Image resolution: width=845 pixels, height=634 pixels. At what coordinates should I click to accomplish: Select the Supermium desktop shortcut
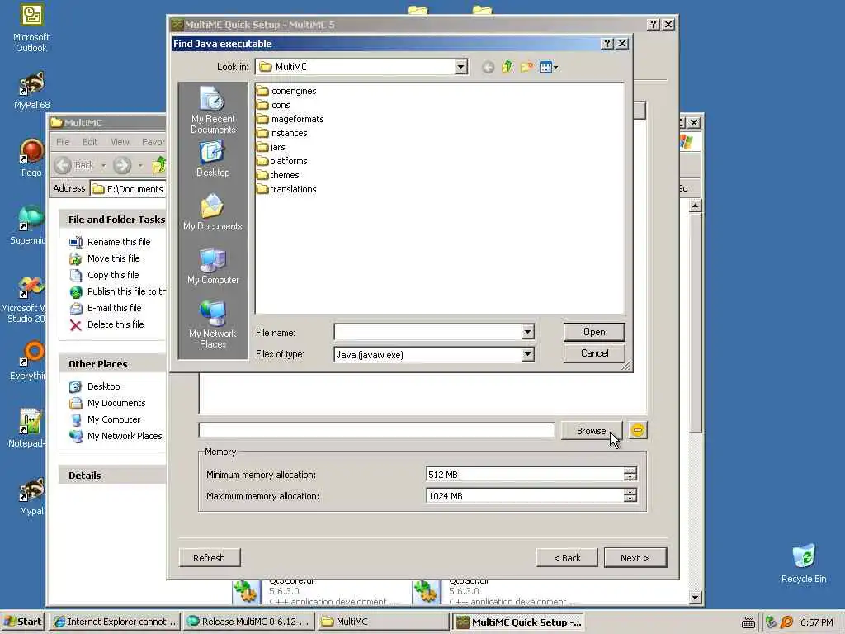(x=27, y=226)
